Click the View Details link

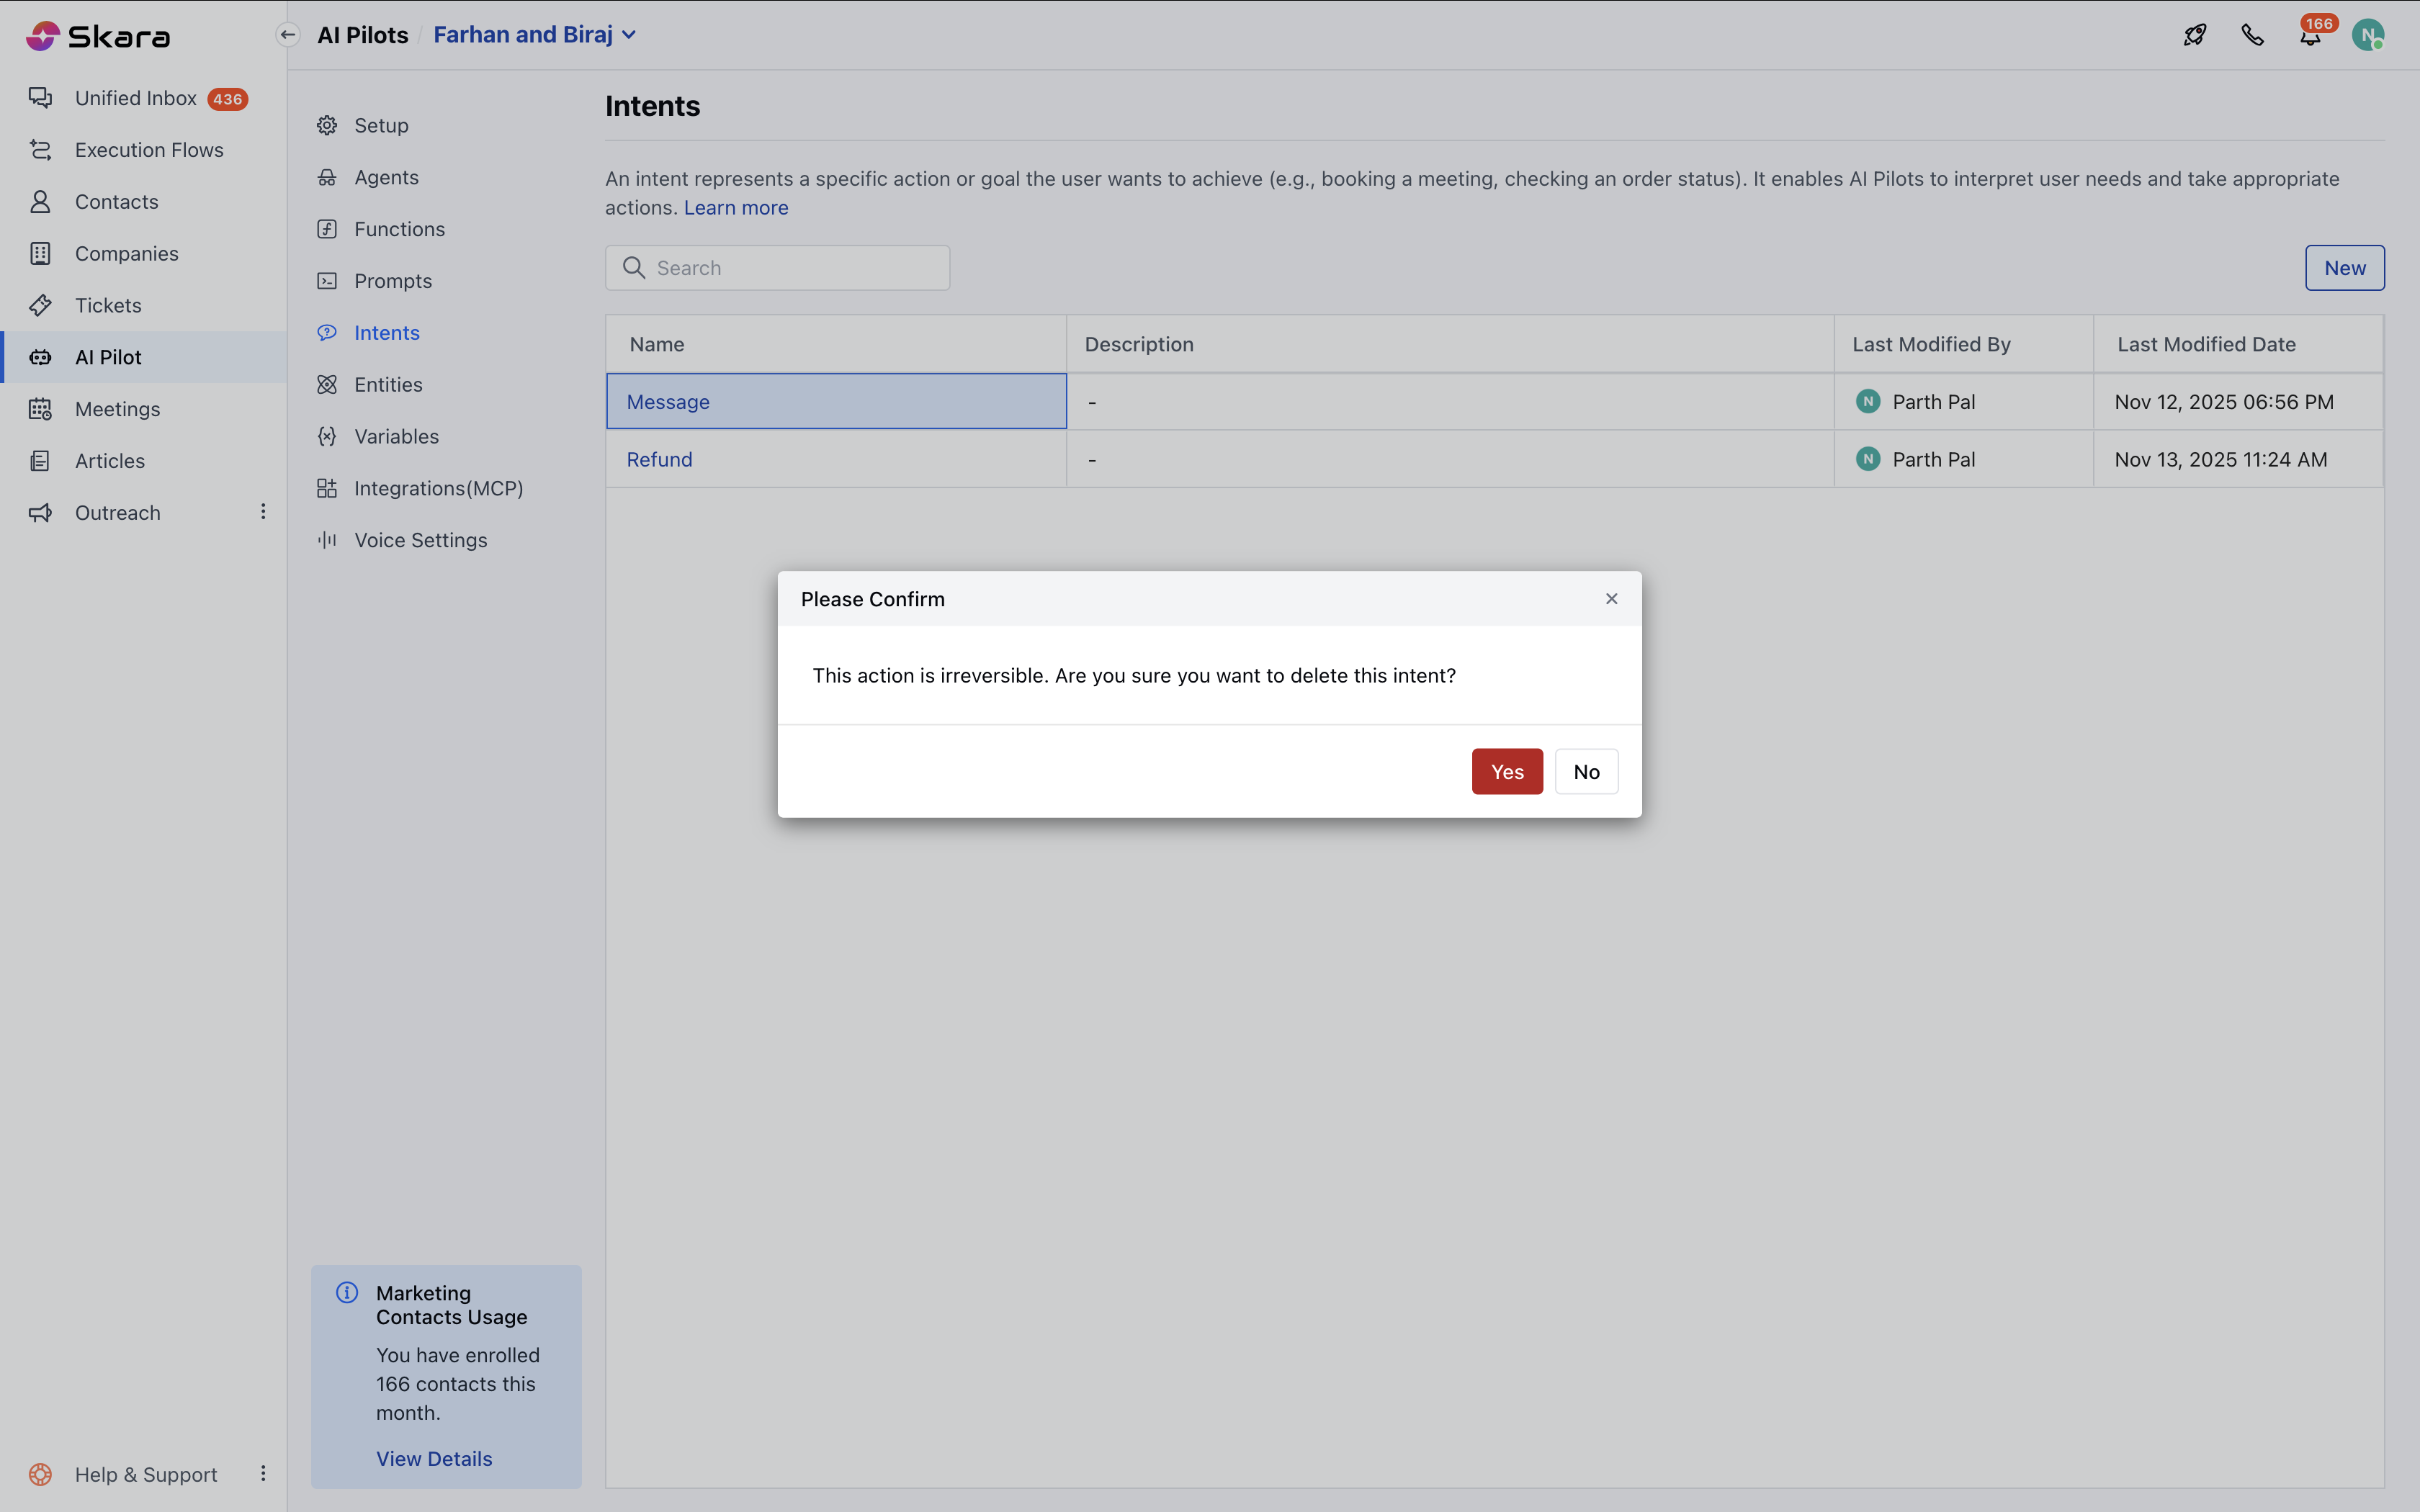[x=434, y=1458]
